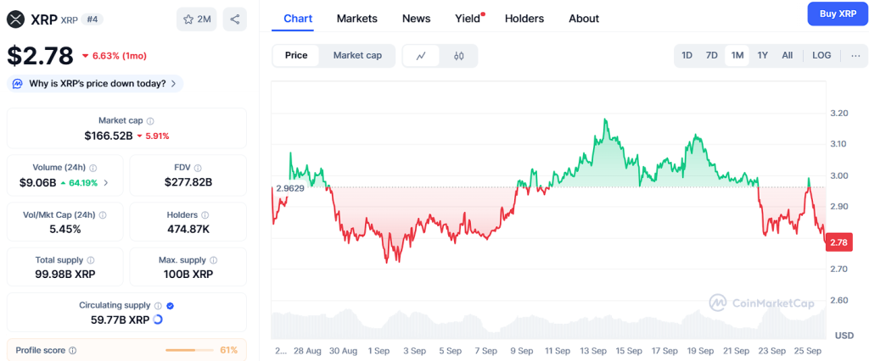Image resolution: width=869 pixels, height=361 pixels.
Task: Select the line chart view icon
Action: [422, 56]
